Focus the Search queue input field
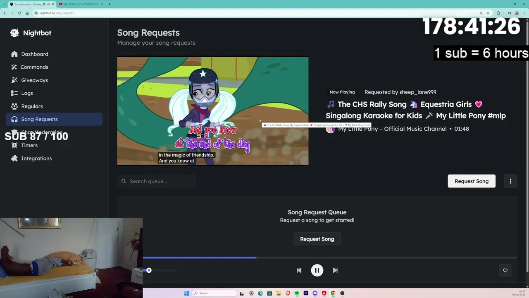Image resolution: width=529 pixels, height=298 pixels. pos(157,181)
